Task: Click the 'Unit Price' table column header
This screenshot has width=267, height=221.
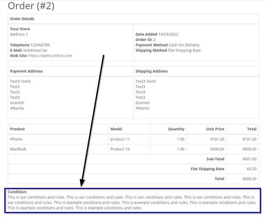Action: [x=215, y=129]
